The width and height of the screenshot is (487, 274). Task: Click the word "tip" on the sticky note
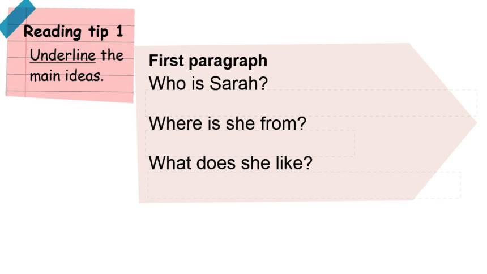(x=99, y=32)
